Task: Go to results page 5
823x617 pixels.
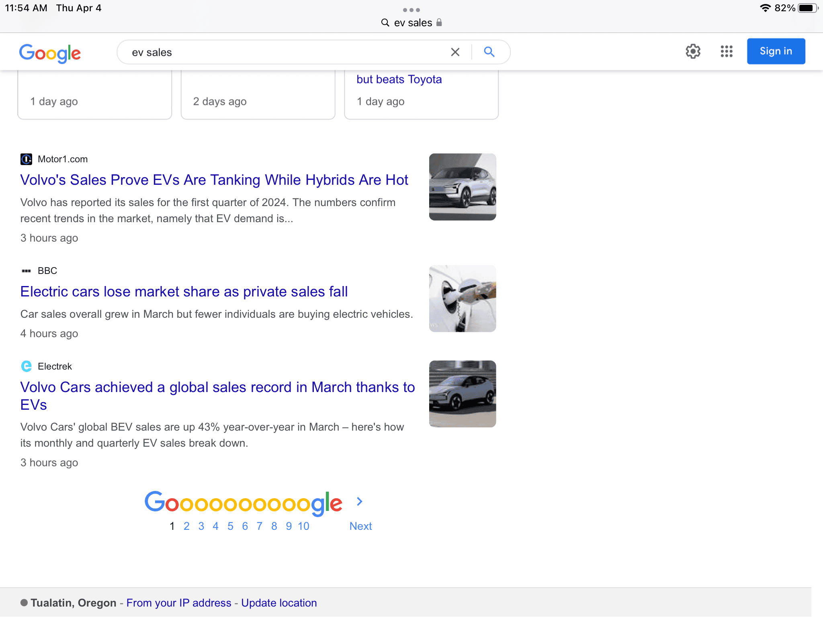Action: [230, 526]
